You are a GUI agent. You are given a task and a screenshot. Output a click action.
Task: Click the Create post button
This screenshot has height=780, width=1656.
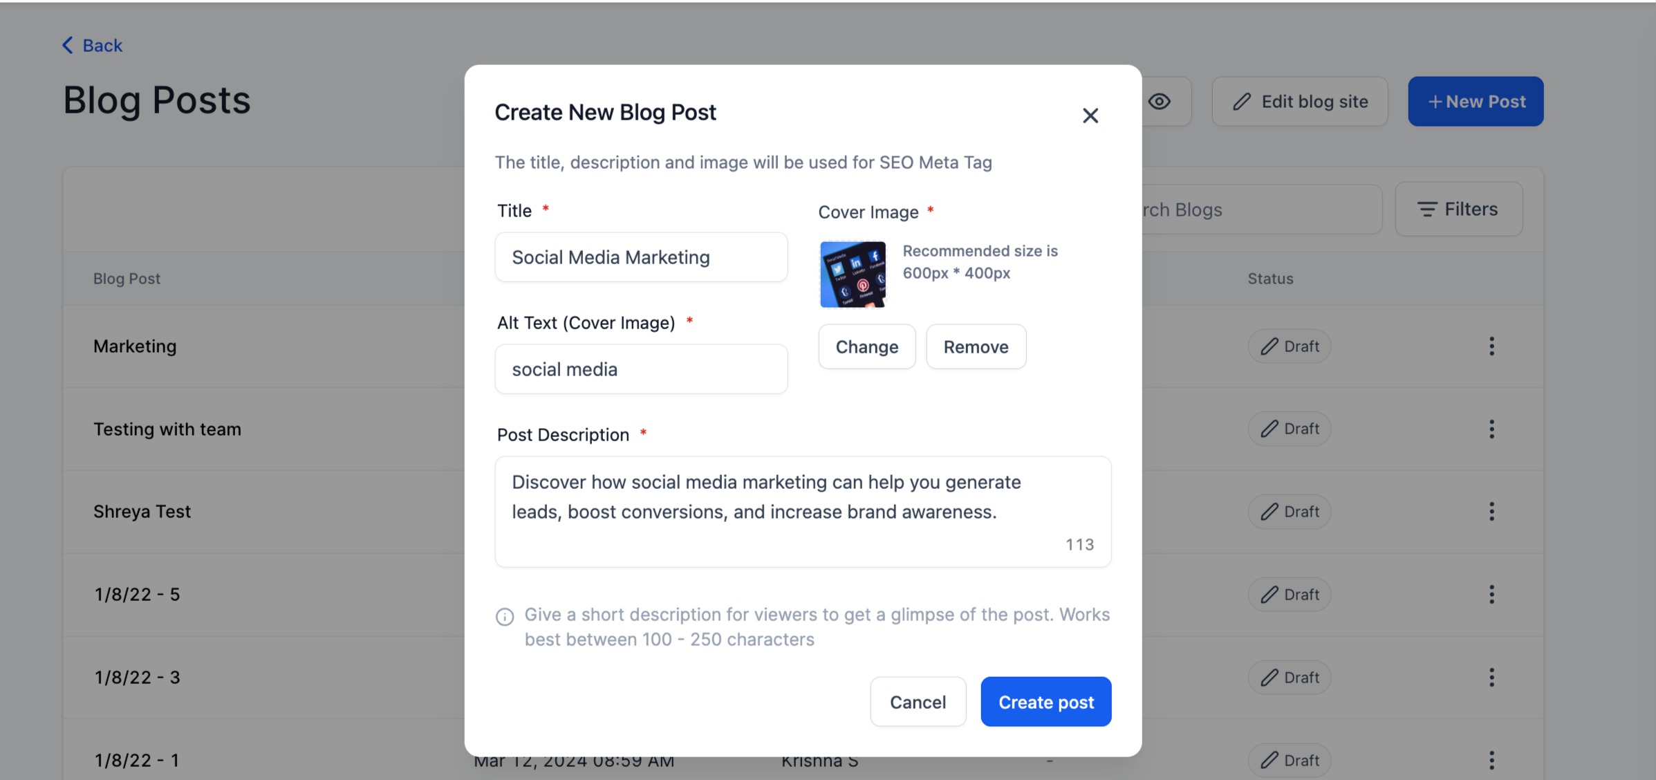(1045, 702)
